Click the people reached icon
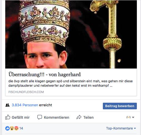The height and width of the screenshot is (135, 141). click(x=7, y=105)
